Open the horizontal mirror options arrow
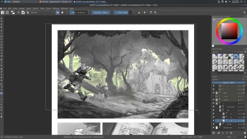 click(x=142, y=12)
